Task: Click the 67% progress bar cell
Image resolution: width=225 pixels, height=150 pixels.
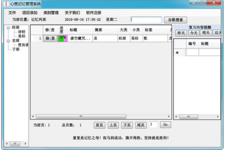Action: (x=62, y=38)
